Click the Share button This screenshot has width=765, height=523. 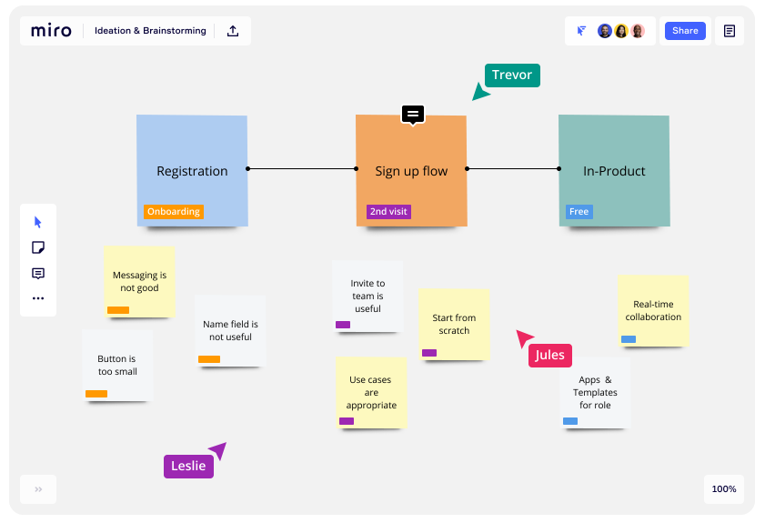click(x=685, y=31)
